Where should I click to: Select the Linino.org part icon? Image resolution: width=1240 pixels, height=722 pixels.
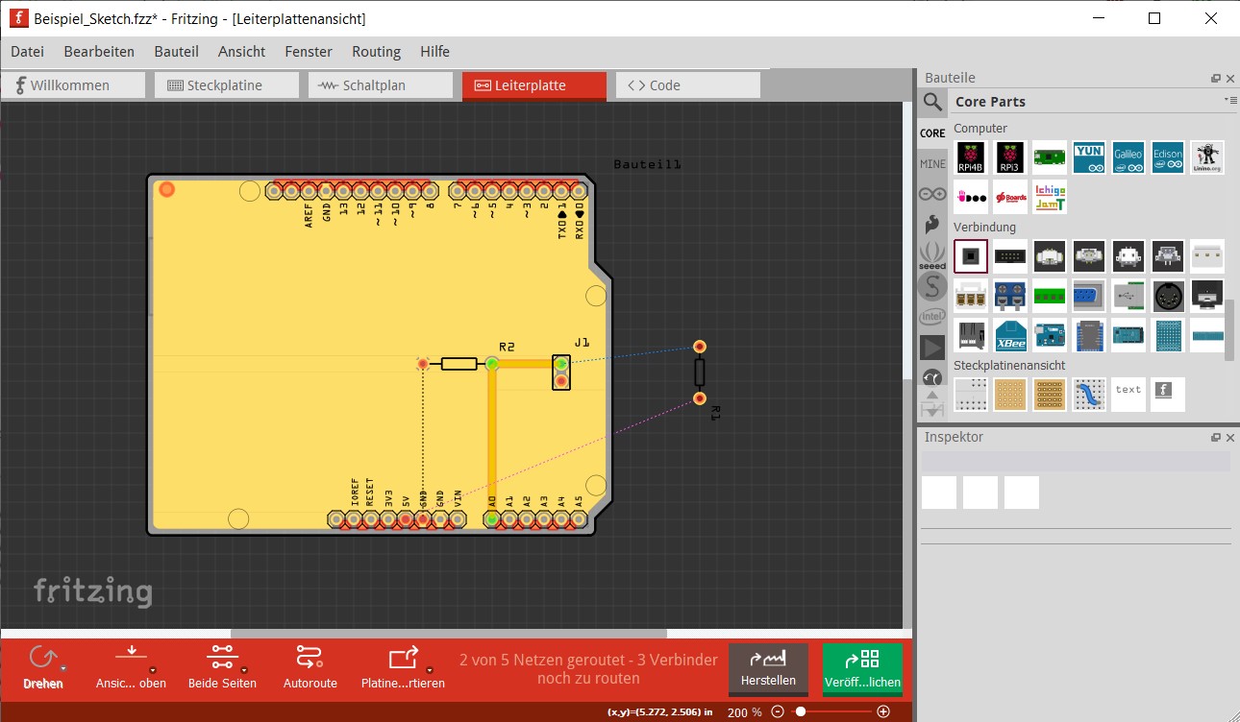point(1207,157)
